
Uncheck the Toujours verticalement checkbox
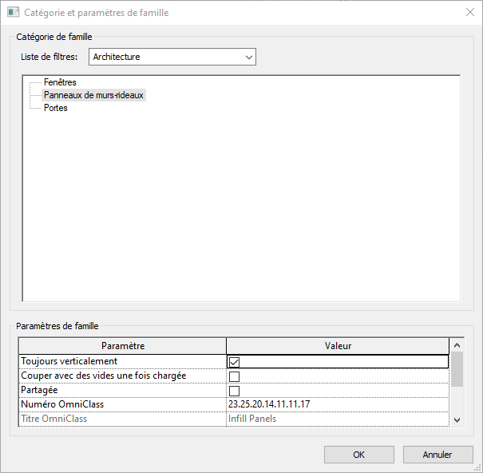pyautogui.click(x=234, y=362)
